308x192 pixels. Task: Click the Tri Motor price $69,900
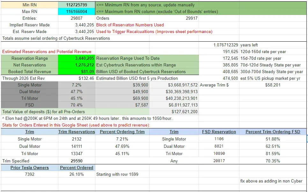[x=140, y=99]
